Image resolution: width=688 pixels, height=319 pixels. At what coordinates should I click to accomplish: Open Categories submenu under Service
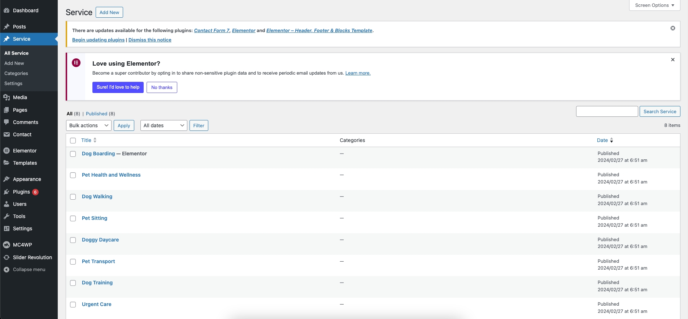pos(16,73)
